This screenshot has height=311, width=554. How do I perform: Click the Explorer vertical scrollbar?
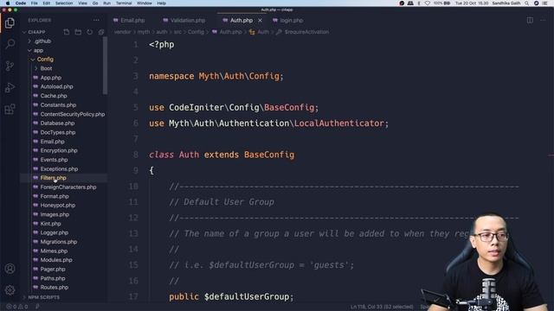(x=106, y=66)
